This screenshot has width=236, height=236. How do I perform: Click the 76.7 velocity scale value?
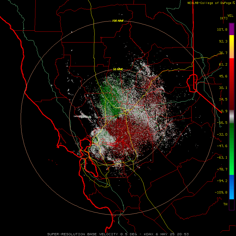[223, 53]
